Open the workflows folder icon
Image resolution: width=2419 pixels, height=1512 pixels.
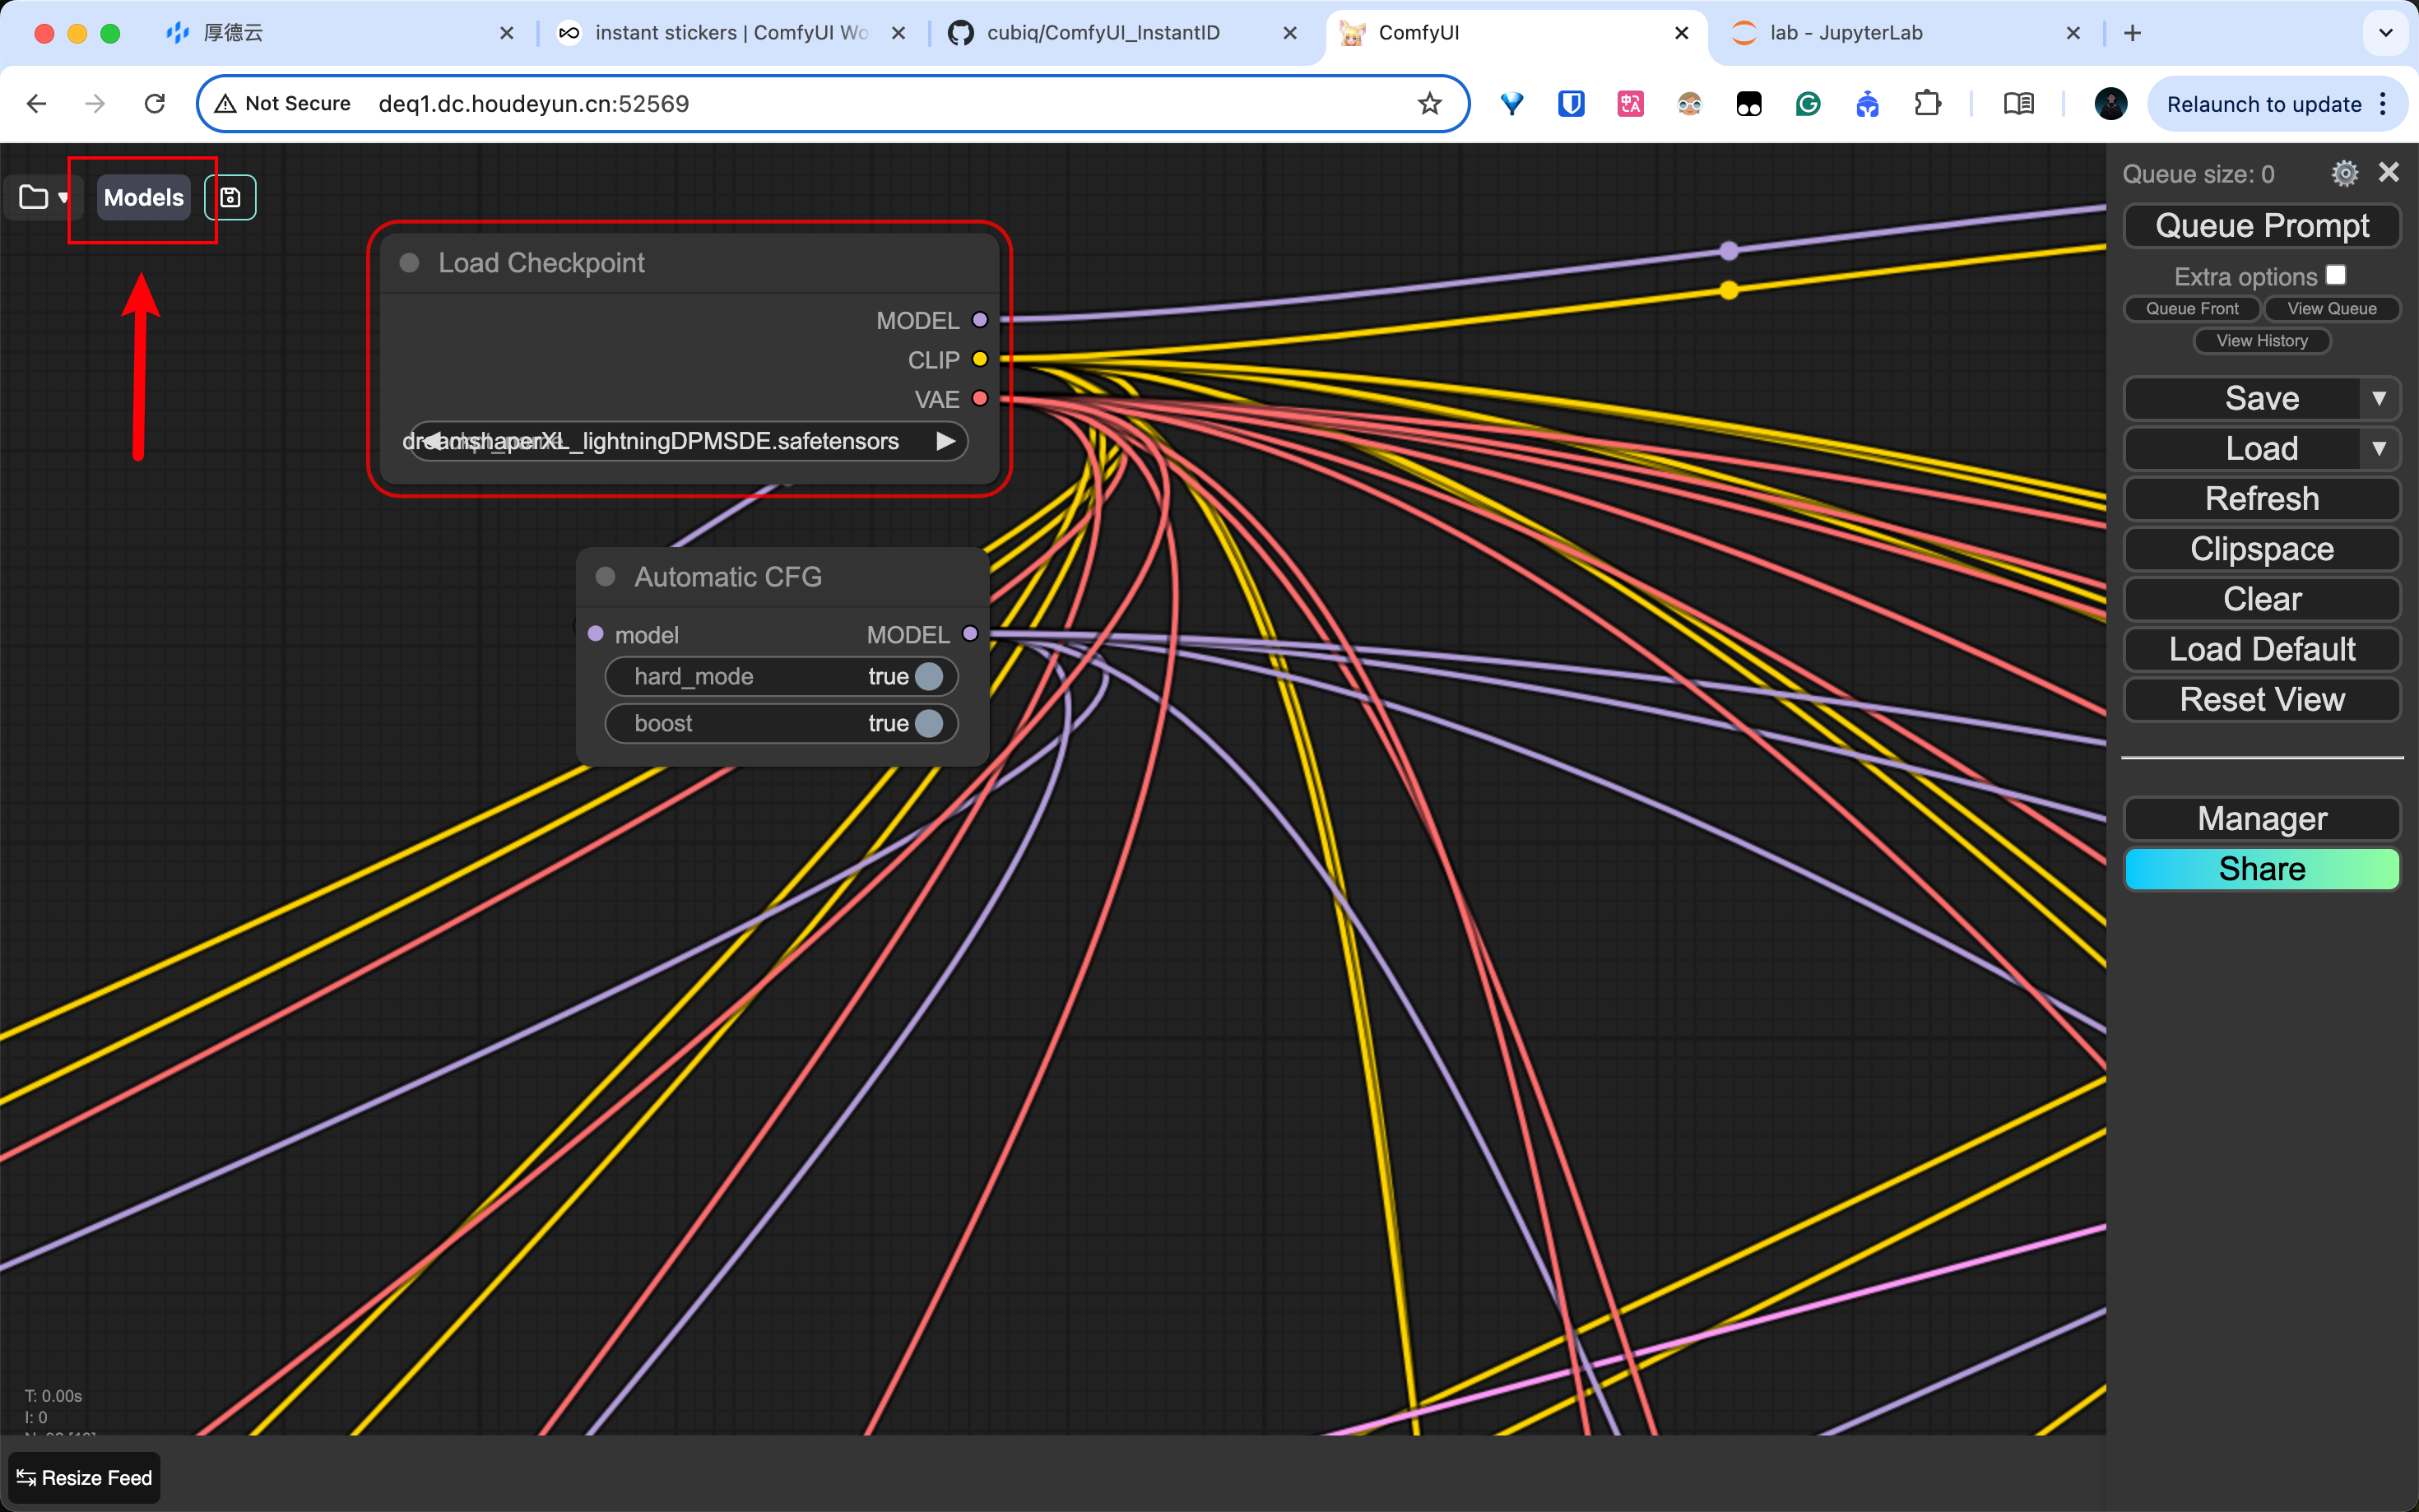tap(34, 197)
